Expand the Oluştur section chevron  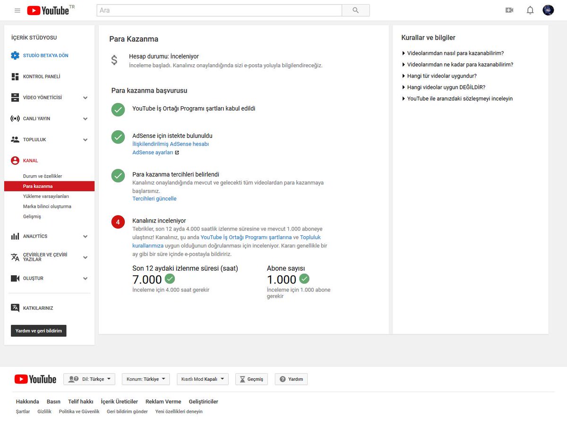pyautogui.click(x=86, y=279)
